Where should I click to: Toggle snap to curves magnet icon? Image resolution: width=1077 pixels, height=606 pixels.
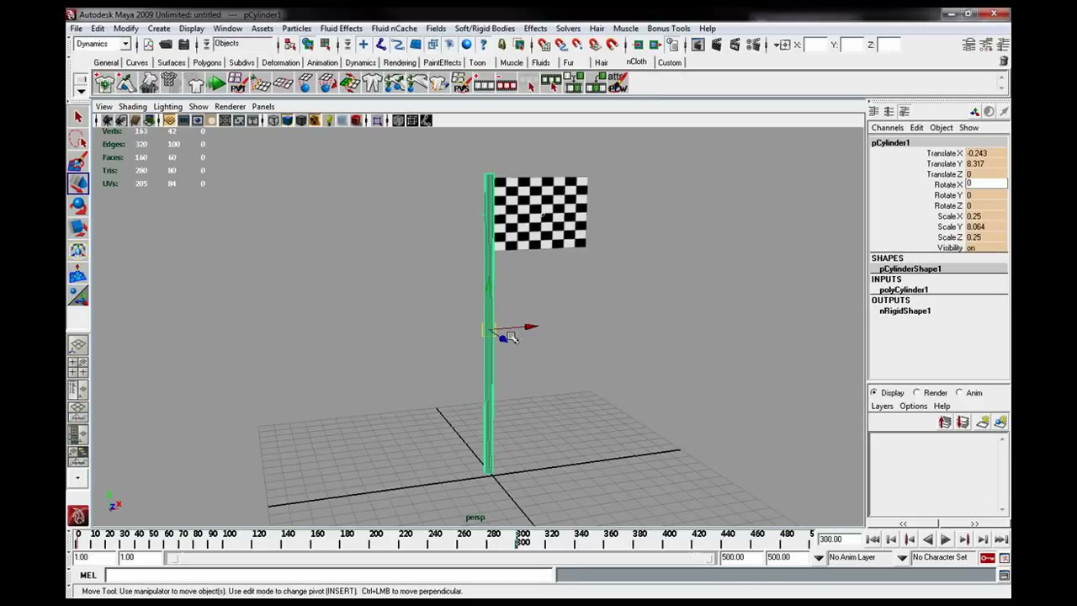coord(560,45)
